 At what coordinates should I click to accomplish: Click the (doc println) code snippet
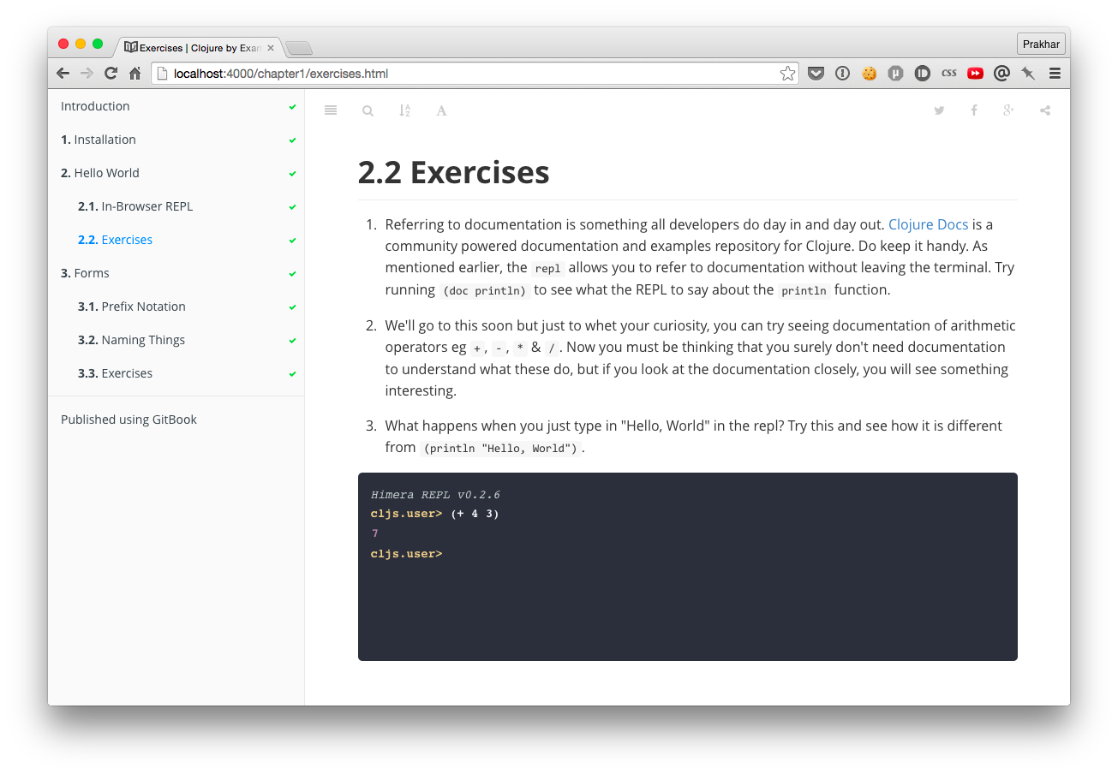click(484, 290)
